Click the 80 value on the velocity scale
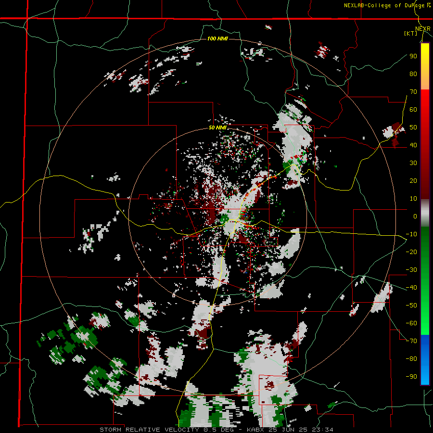The image size is (433, 433). 413,74
